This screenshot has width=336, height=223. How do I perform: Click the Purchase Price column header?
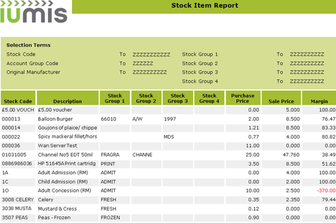point(243,98)
